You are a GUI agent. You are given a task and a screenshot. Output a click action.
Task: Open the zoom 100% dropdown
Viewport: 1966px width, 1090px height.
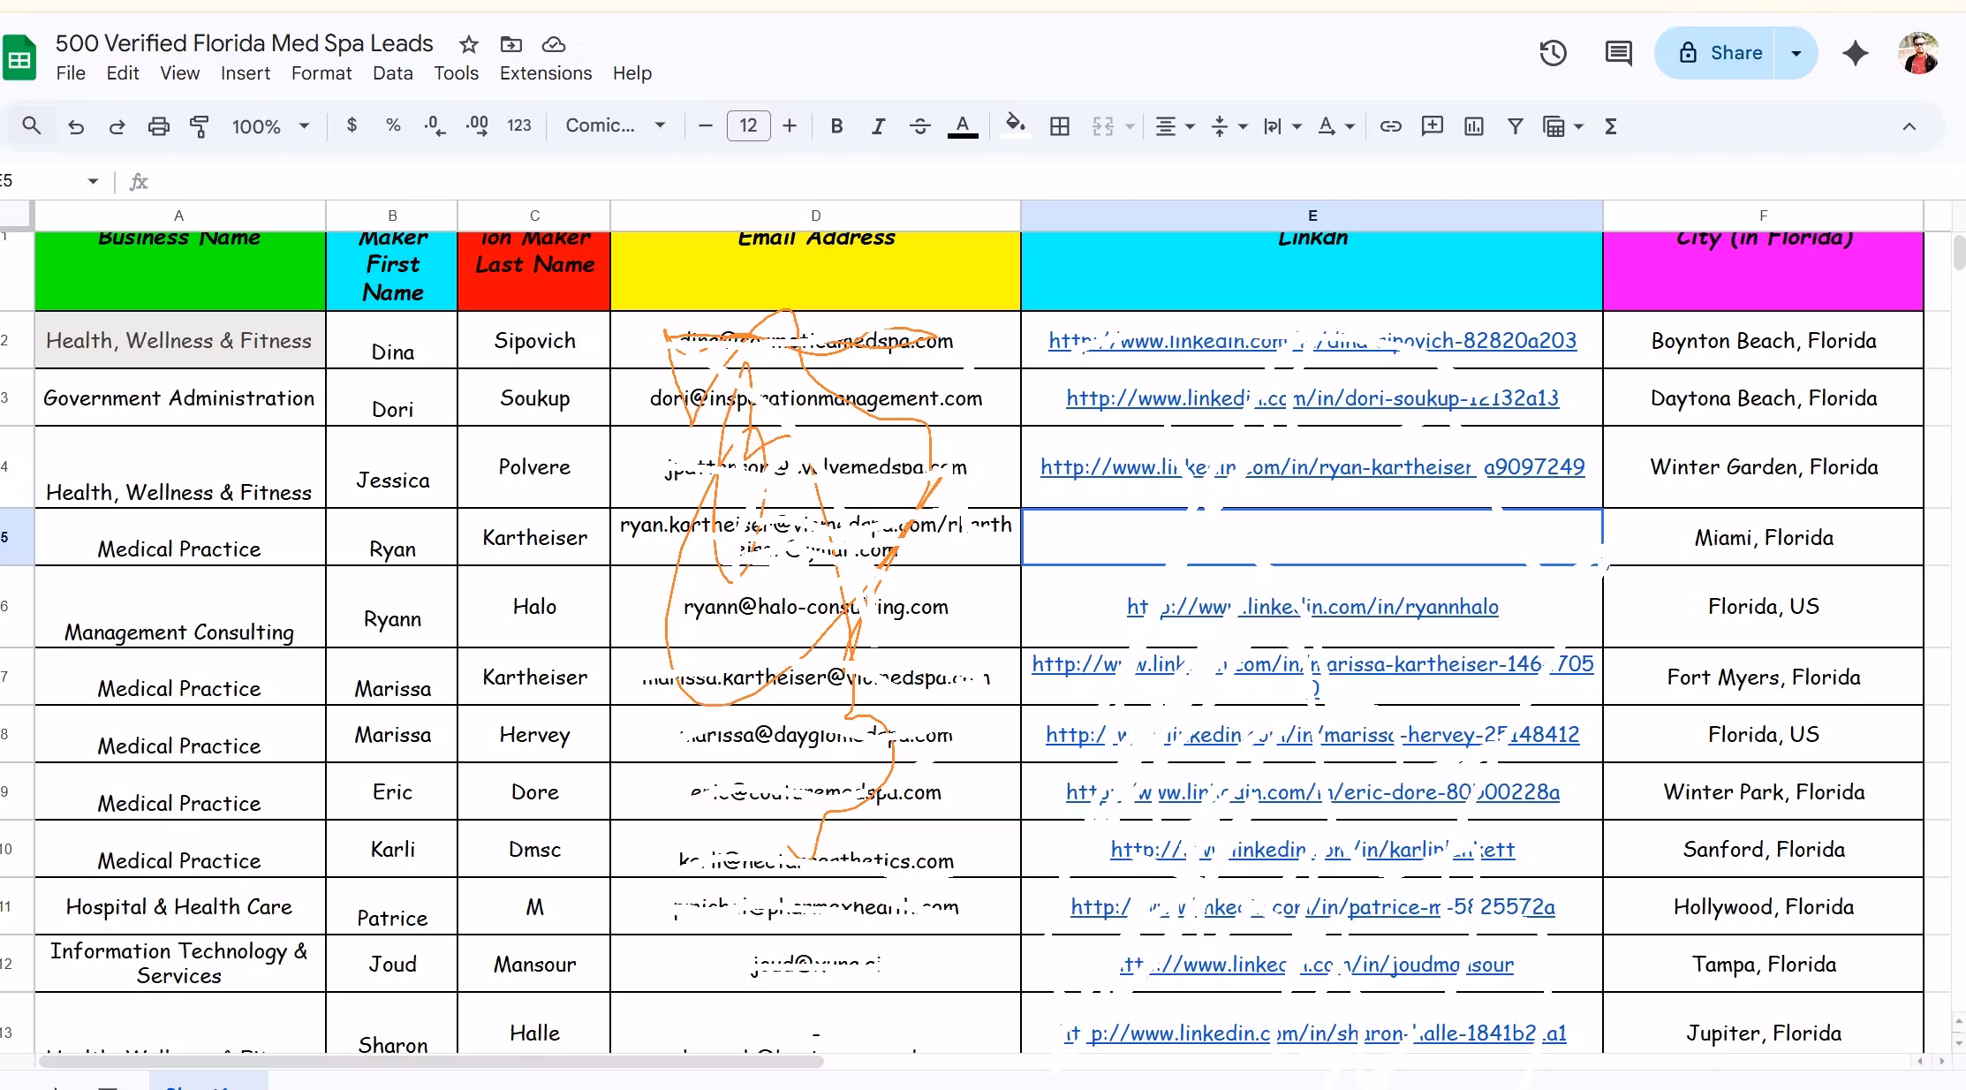tap(270, 126)
